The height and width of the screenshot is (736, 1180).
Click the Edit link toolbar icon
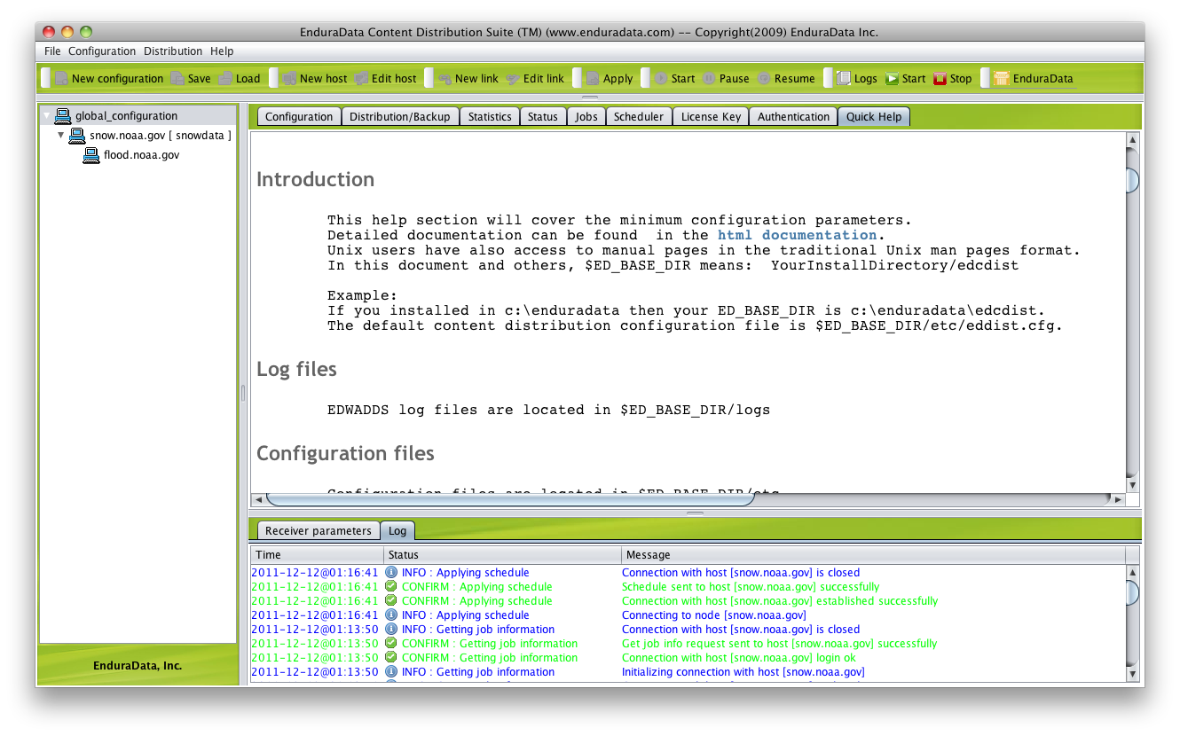click(x=513, y=78)
